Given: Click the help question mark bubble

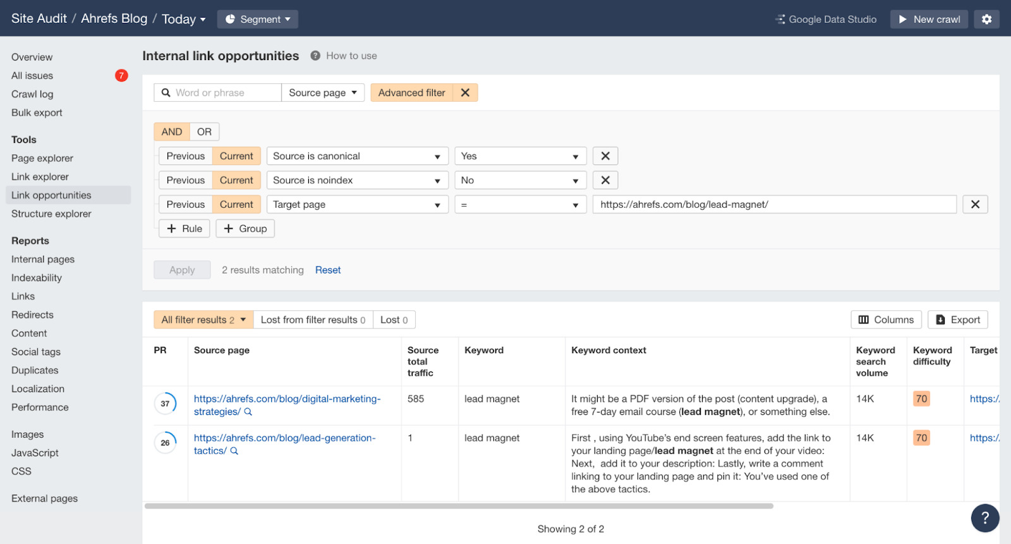Looking at the screenshot, I should tap(984, 518).
